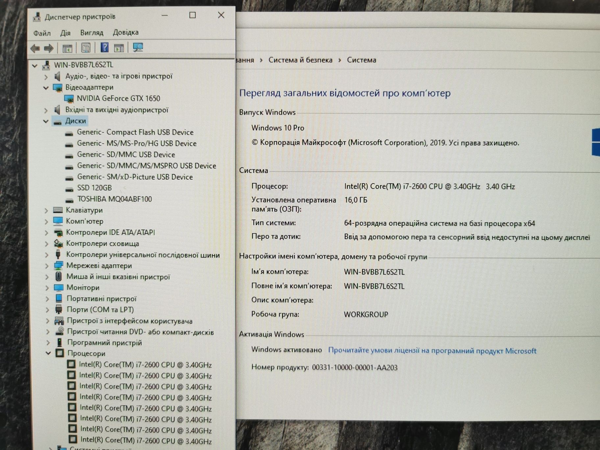Maximize the Device Manager window
The image size is (600, 450).
(x=193, y=15)
